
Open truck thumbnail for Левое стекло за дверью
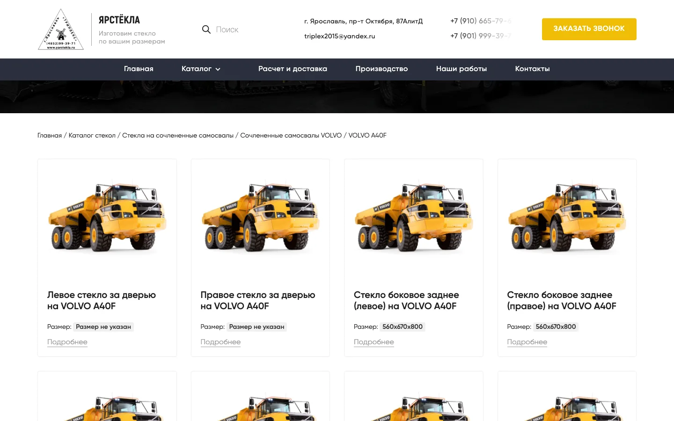point(107,218)
